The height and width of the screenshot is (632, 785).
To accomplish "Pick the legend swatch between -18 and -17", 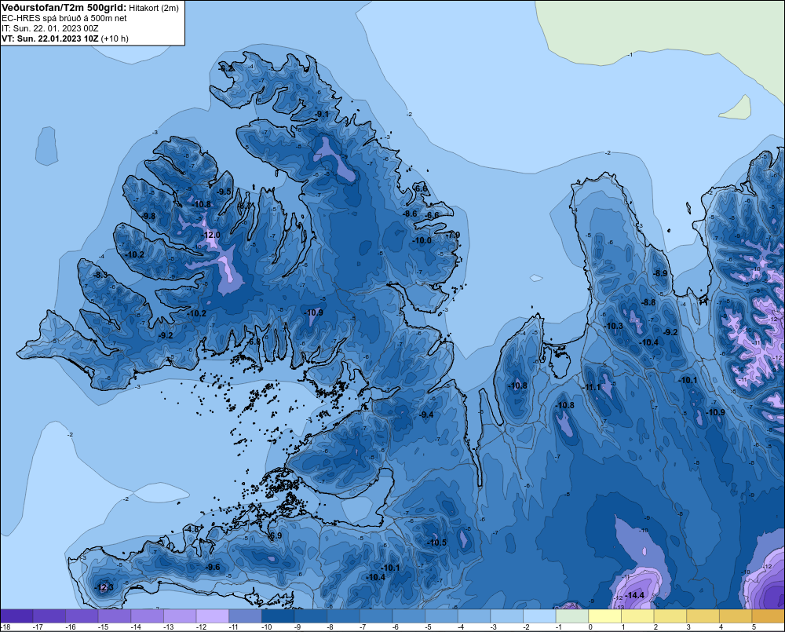I will pos(17,616).
